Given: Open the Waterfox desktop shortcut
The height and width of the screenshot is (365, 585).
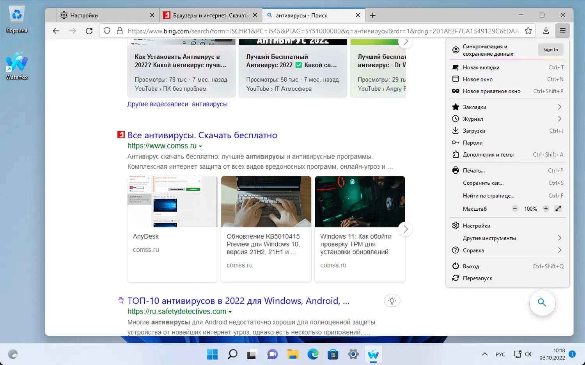Looking at the screenshot, I should pyautogui.click(x=17, y=66).
